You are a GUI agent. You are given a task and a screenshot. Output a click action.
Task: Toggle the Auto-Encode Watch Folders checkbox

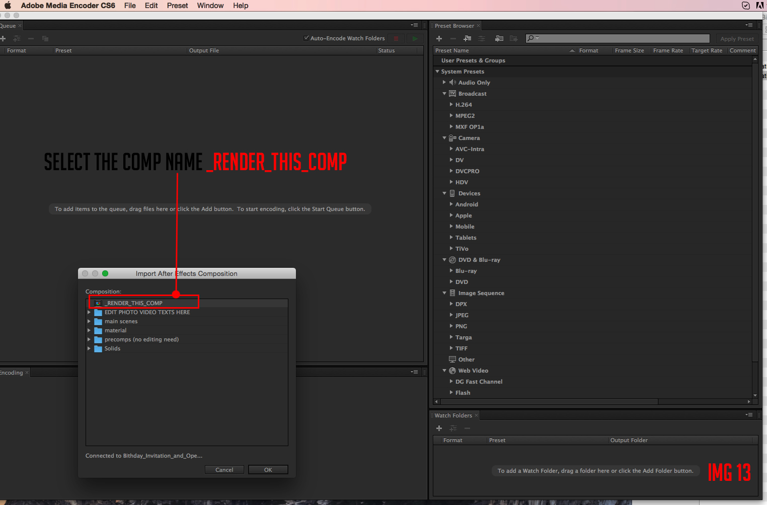306,38
